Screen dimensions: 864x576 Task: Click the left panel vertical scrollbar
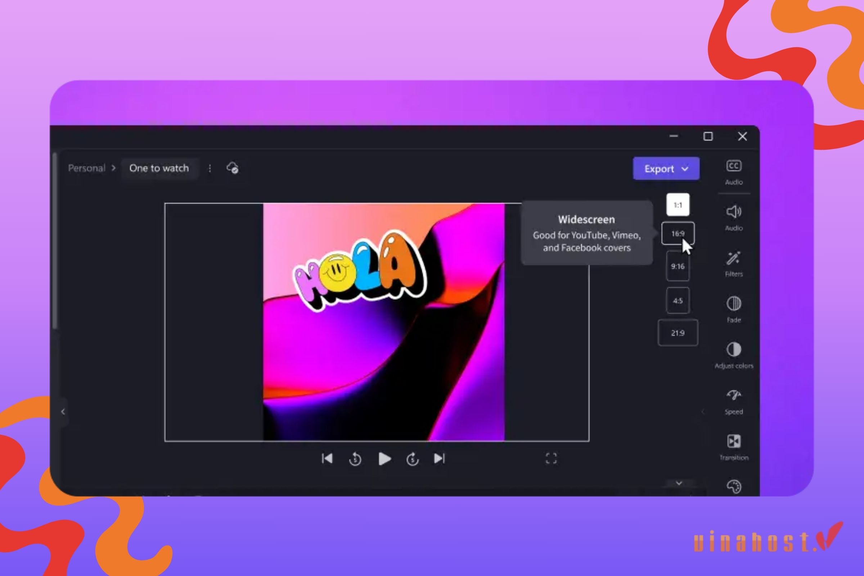(55, 240)
